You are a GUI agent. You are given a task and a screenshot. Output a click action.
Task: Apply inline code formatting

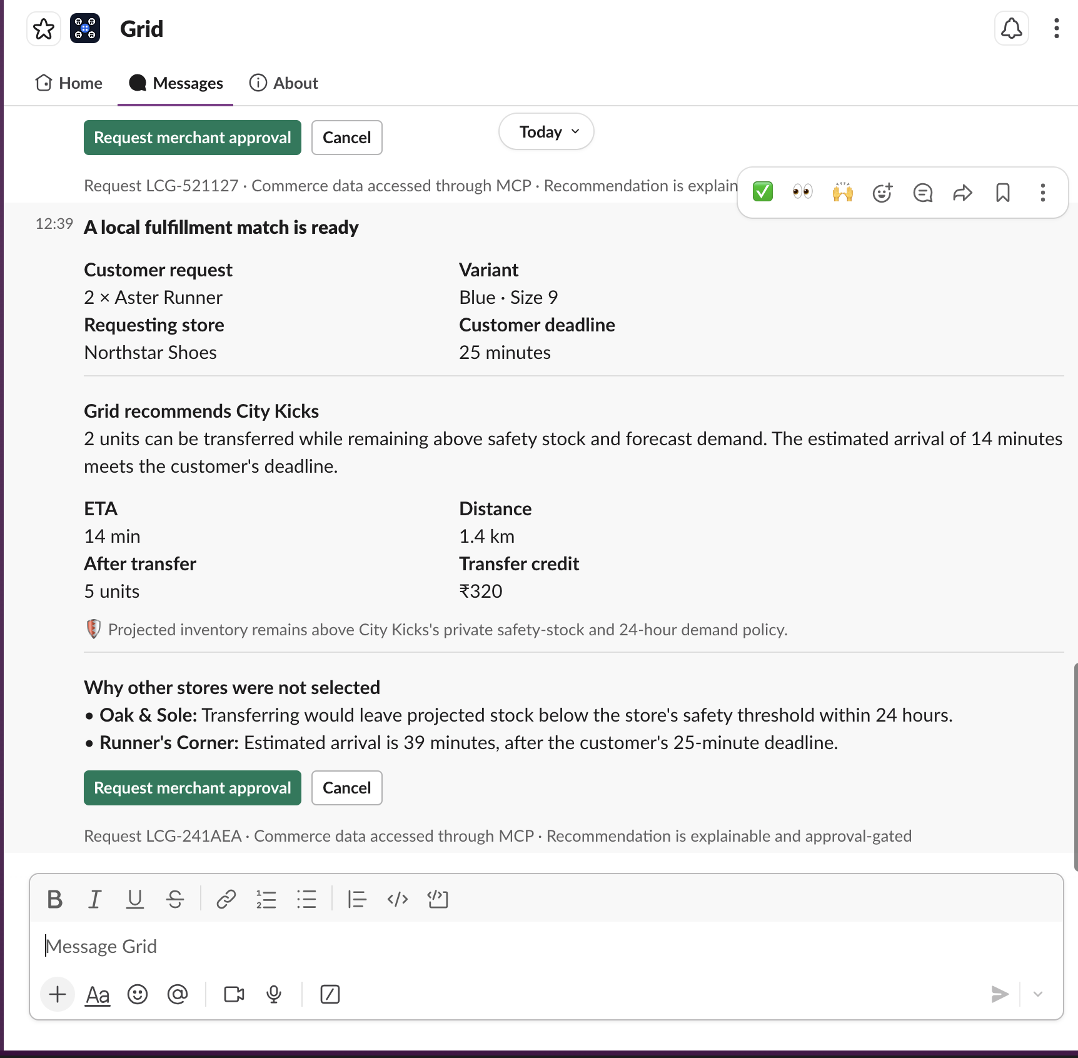coord(398,899)
